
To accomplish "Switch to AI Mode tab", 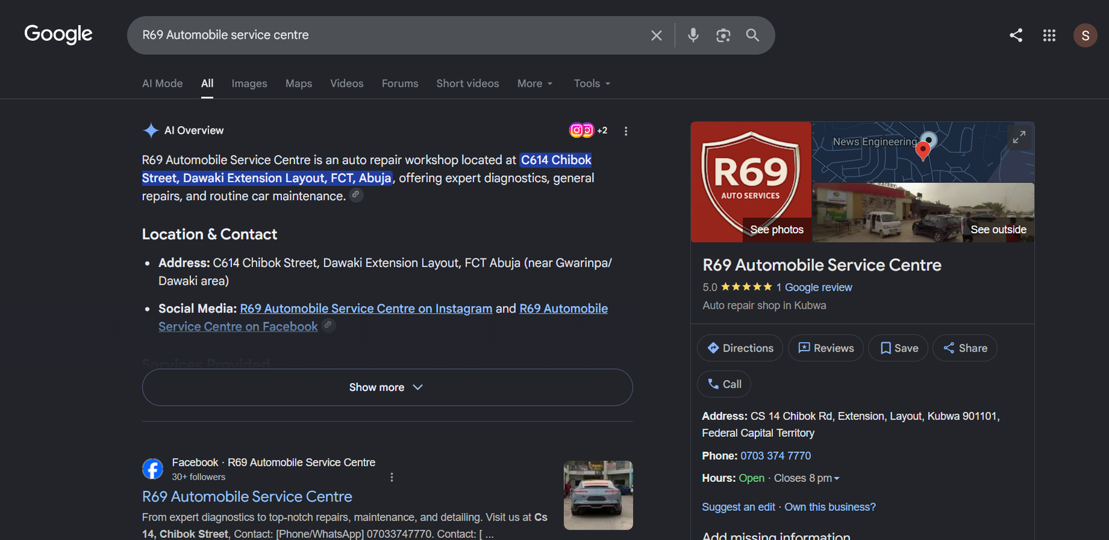I will (162, 84).
